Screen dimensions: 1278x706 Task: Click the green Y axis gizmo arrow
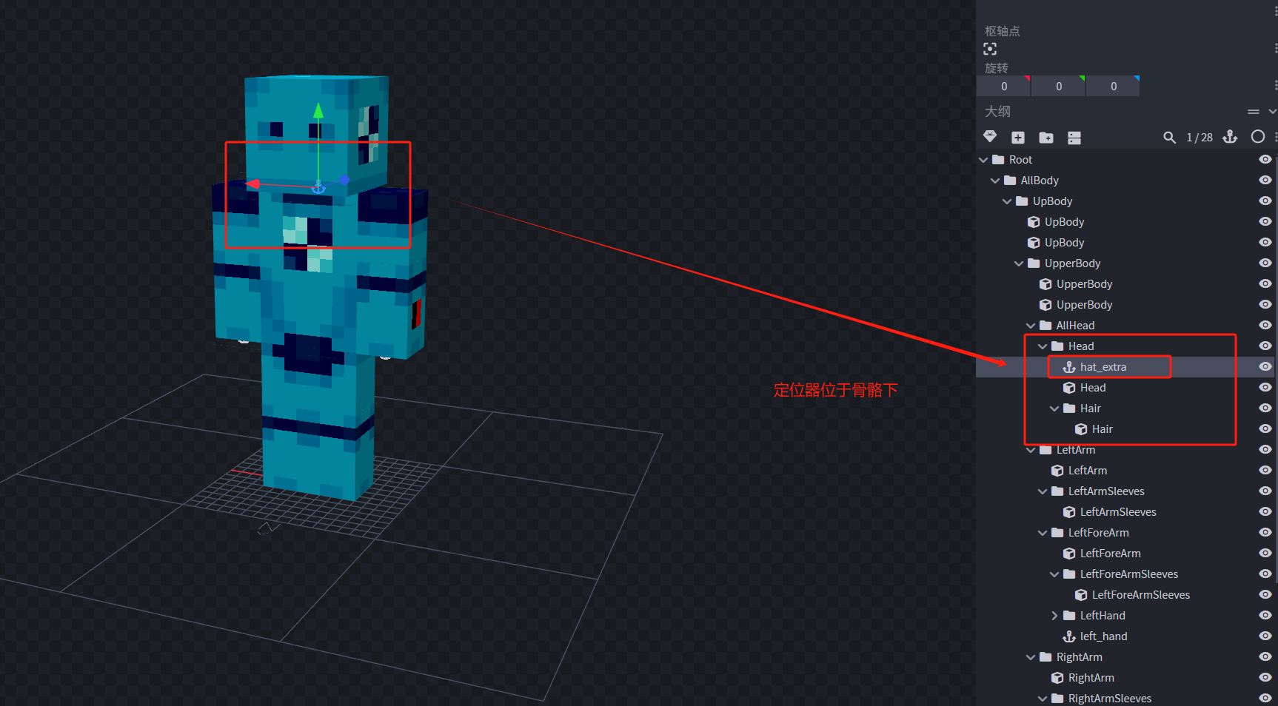pos(318,112)
